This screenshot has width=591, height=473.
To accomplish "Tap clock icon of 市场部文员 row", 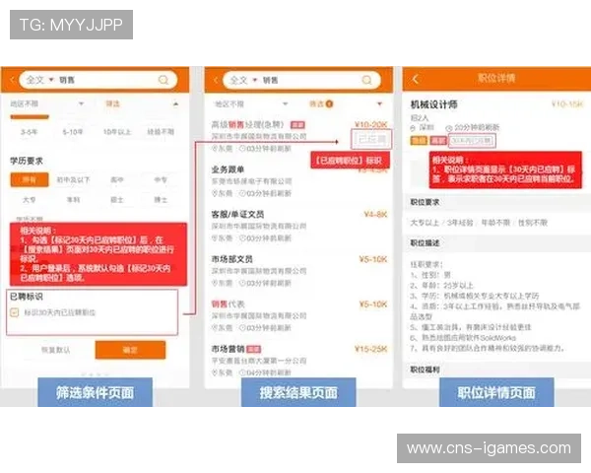I will [x=242, y=283].
